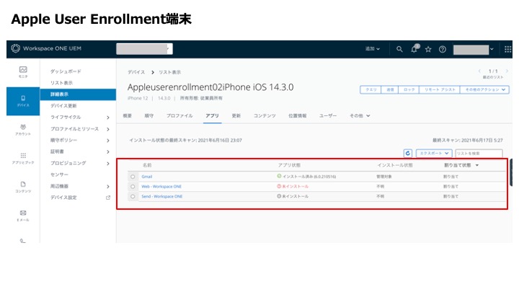Go to next device with right arrow

[x=507, y=71]
